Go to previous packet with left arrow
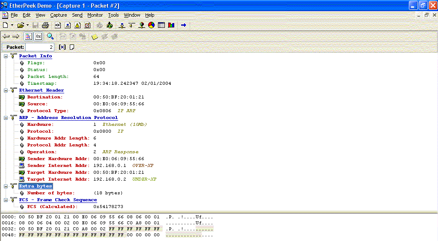This screenshot has width=438, height=241. tap(6, 36)
